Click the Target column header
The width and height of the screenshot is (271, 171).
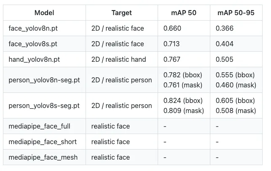pyautogui.click(x=121, y=13)
